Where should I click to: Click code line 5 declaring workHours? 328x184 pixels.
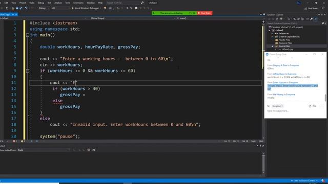coord(90,47)
